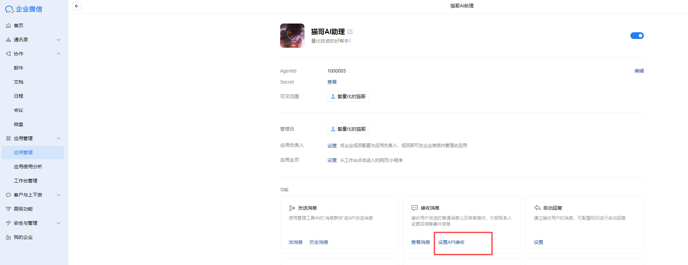Expand the 通讯录 sidebar section
The height and width of the screenshot is (265, 688).
click(59, 40)
